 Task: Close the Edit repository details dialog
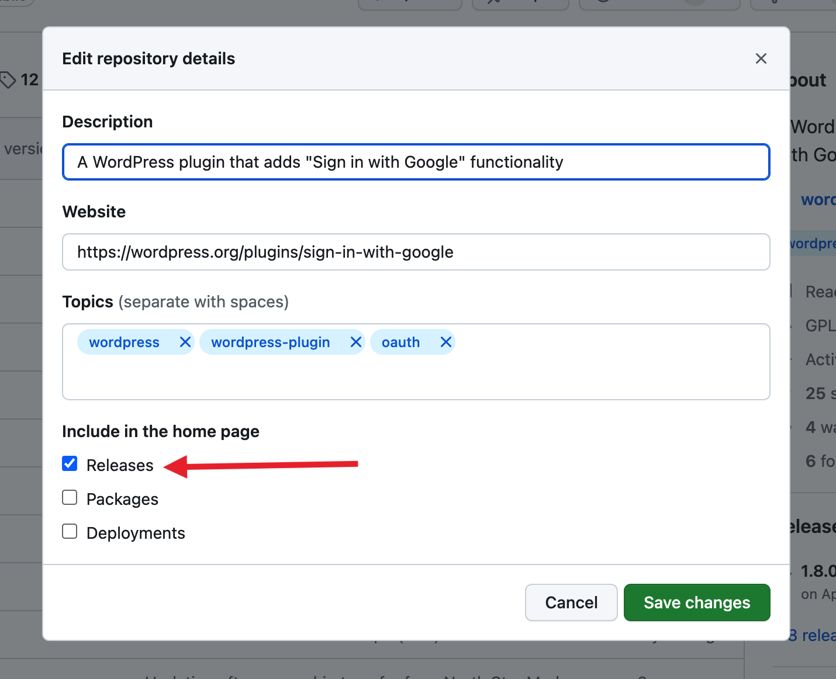tap(761, 58)
